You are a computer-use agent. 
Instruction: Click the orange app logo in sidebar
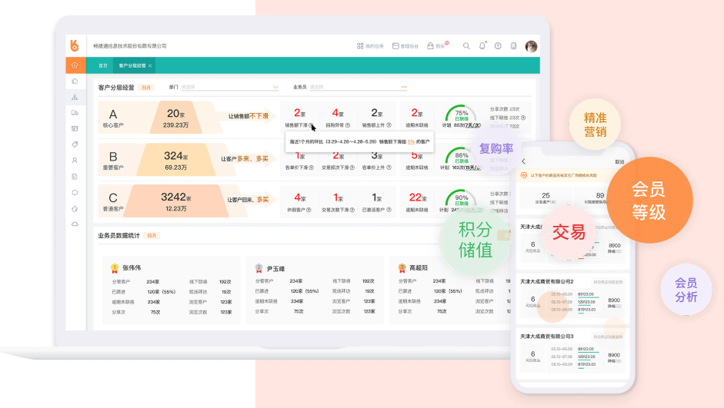(x=75, y=46)
